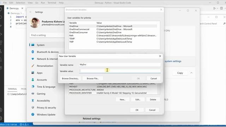Viewport: 226px width, 127px height.
Task: Open Bluetooth & devices in Settings
Action: pyautogui.click(x=47, y=52)
